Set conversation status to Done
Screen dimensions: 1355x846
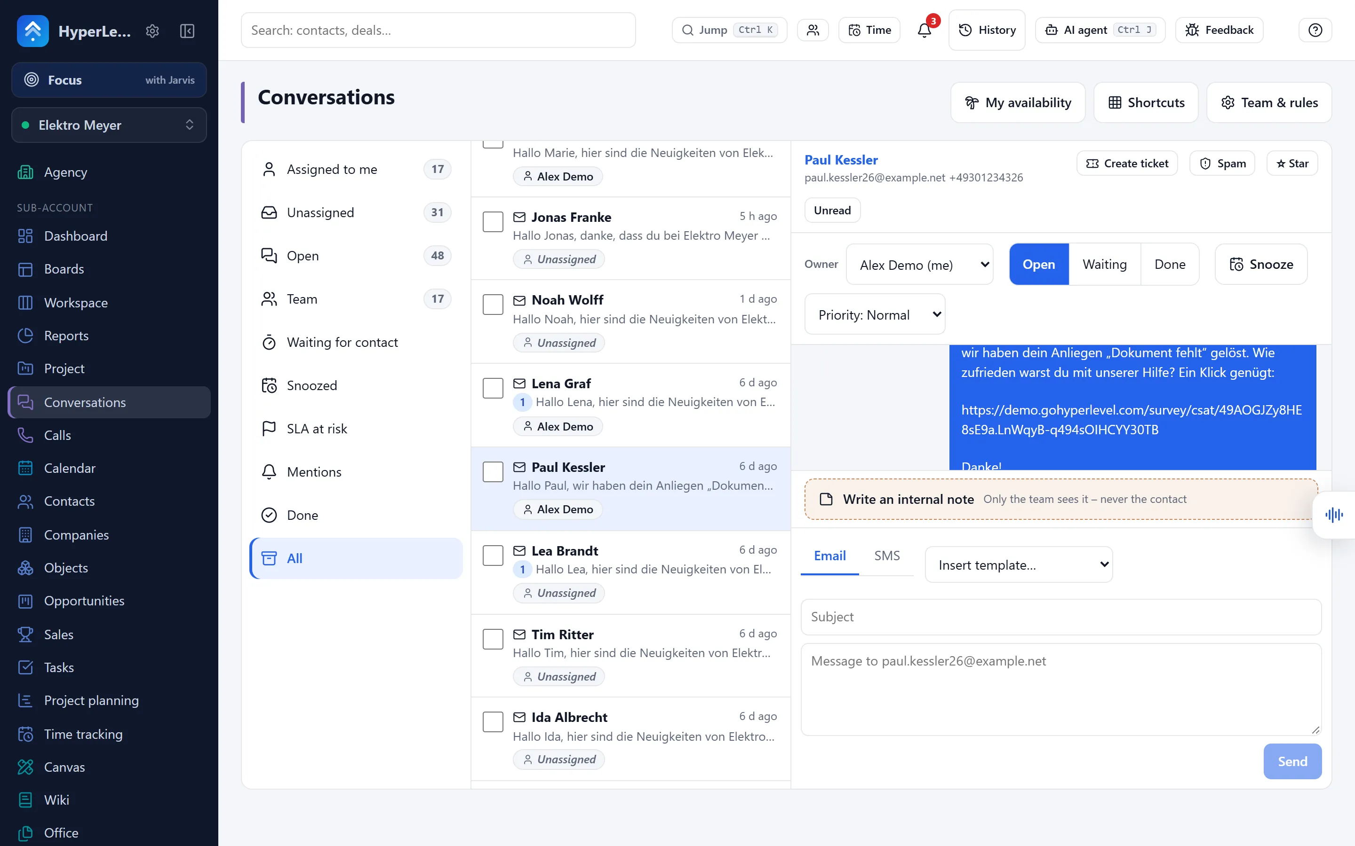(x=1170, y=264)
